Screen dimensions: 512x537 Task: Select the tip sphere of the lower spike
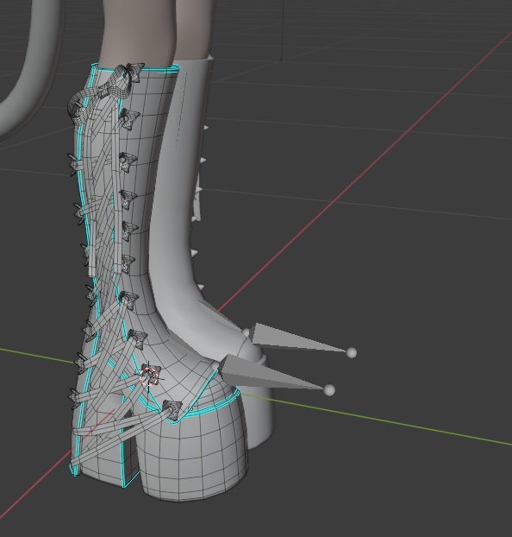click(x=329, y=390)
